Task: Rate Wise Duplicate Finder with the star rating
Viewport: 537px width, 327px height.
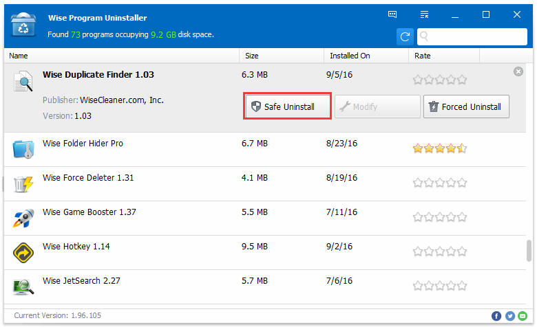Action: [440, 80]
